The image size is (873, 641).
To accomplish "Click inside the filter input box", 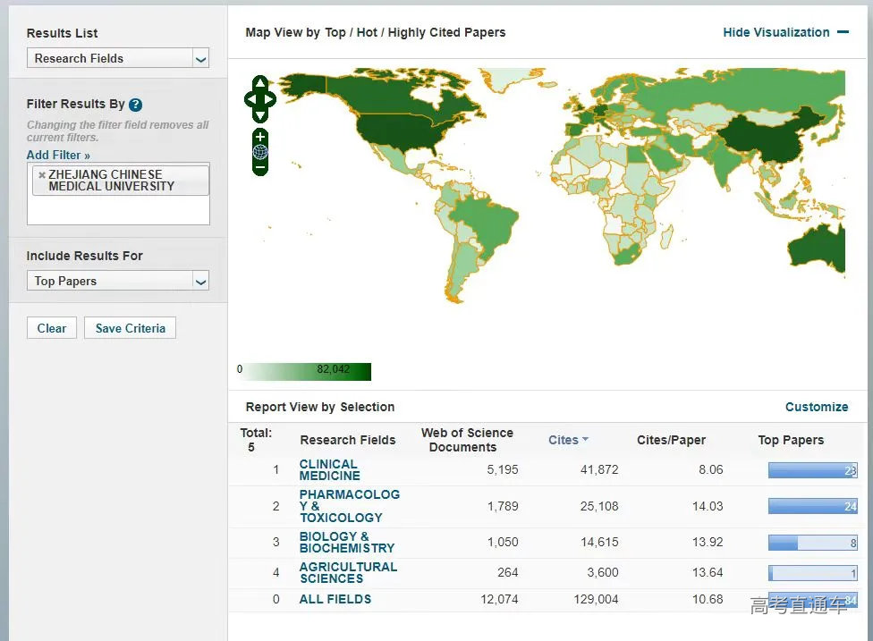I will click(x=118, y=211).
